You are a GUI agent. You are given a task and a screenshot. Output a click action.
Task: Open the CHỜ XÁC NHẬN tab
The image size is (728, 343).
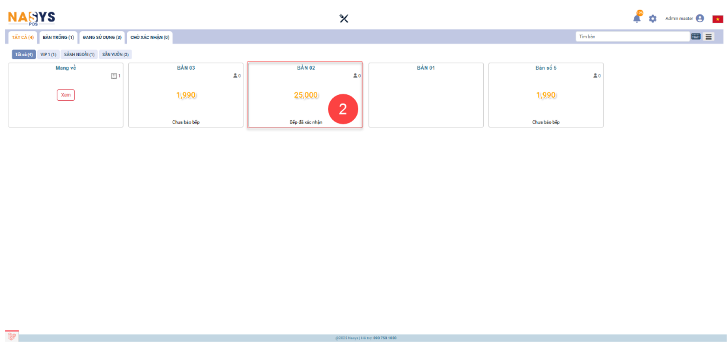150,37
